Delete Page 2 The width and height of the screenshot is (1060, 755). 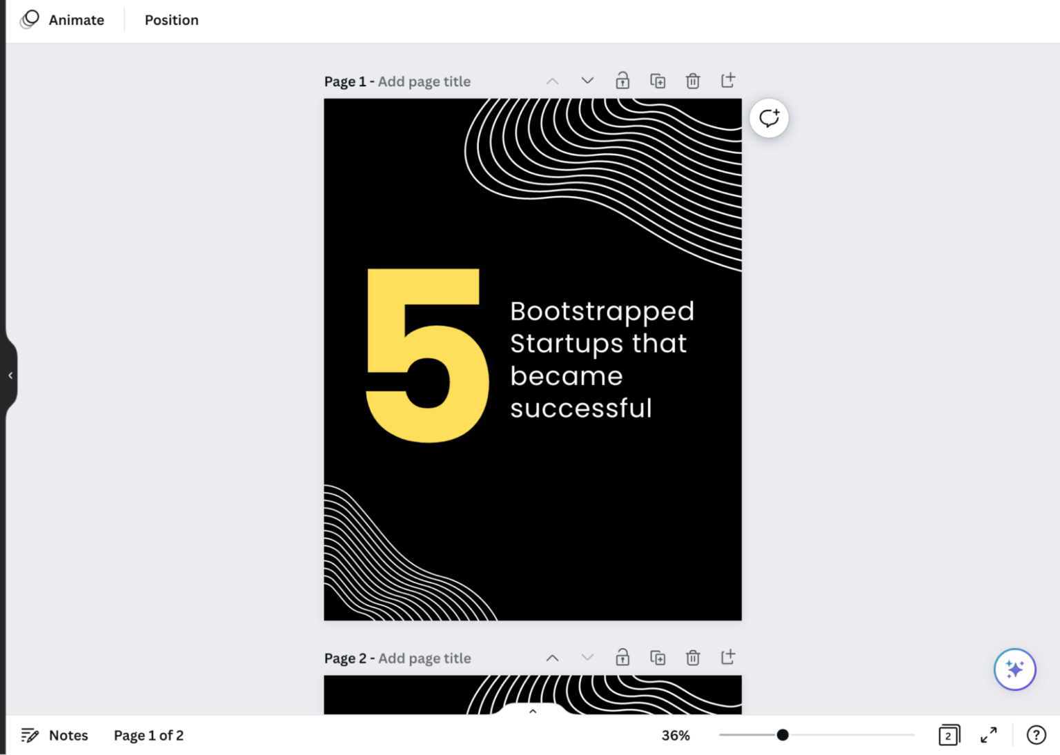[x=693, y=657]
